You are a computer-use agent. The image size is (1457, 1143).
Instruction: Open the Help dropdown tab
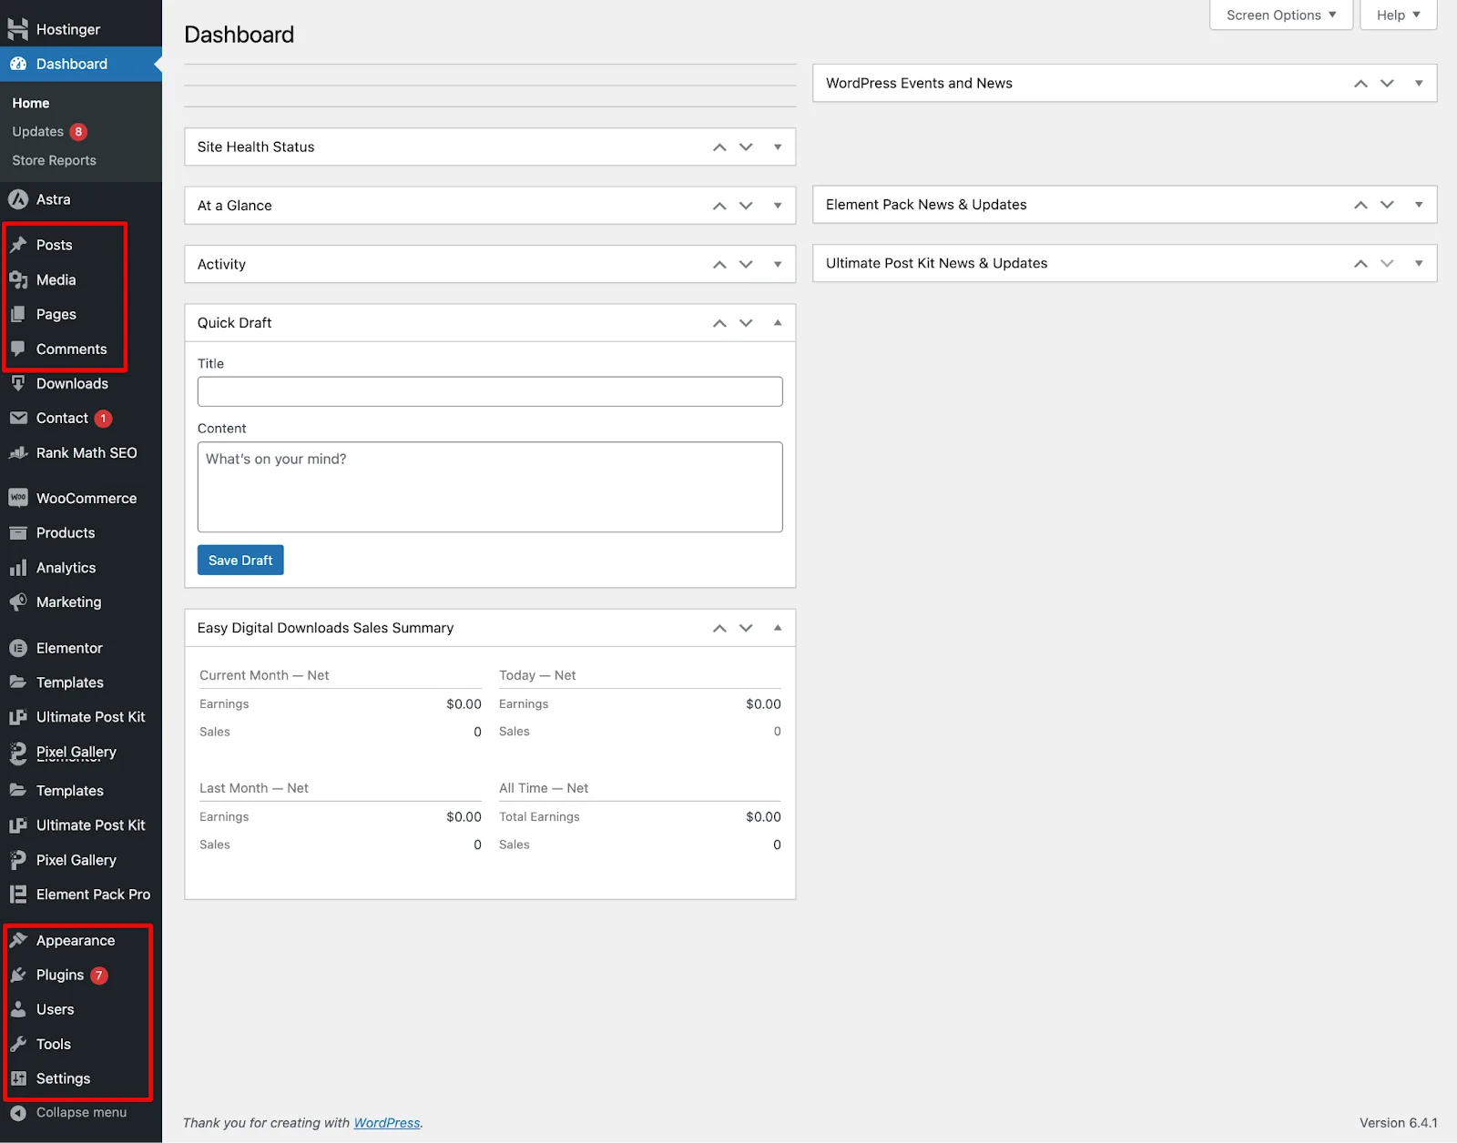click(1398, 15)
